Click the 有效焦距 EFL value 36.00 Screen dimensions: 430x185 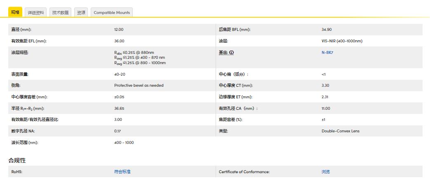[119, 41]
